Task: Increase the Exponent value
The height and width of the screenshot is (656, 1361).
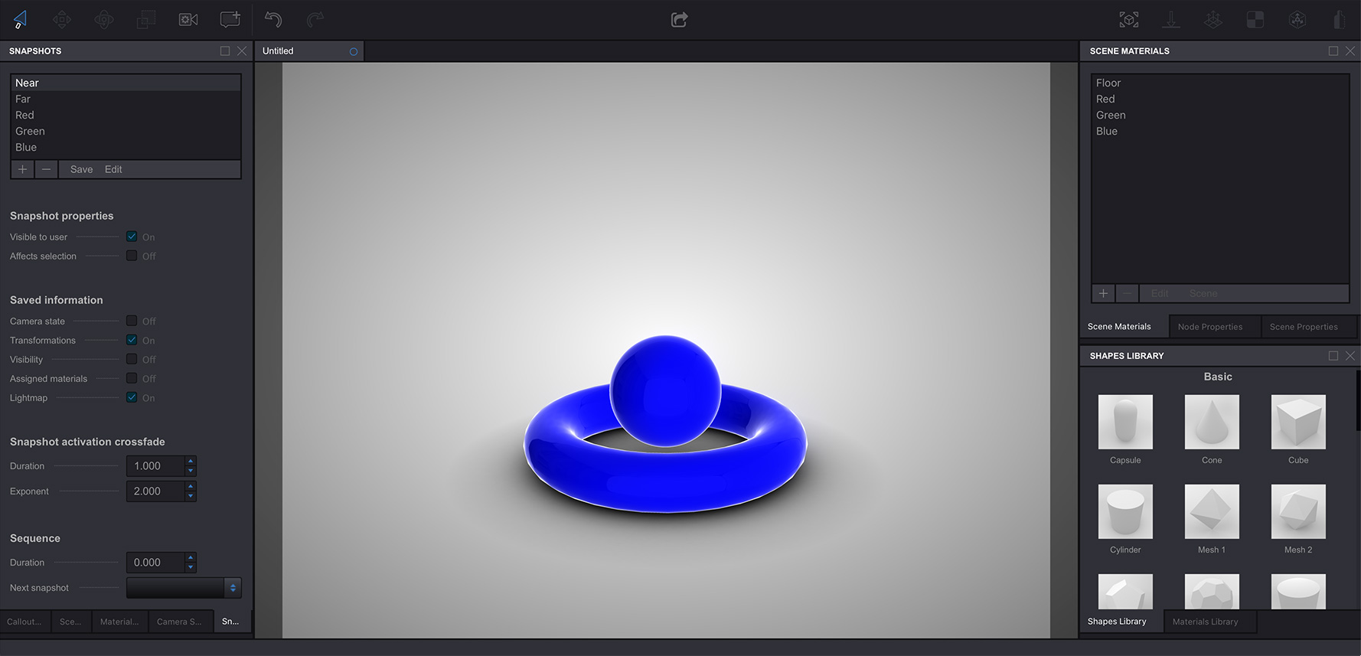Action: pos(191,487)
